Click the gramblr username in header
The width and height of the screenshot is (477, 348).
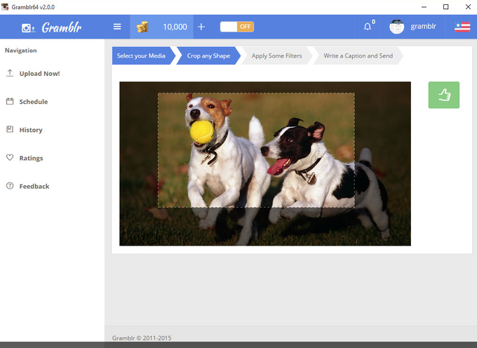pyautogui.click(x=424, y=27)
